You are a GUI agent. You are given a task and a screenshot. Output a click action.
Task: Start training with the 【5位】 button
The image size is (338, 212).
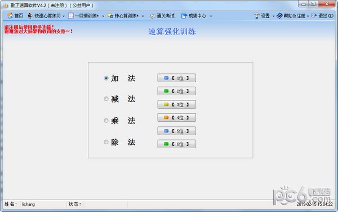(x=177, y=131)
